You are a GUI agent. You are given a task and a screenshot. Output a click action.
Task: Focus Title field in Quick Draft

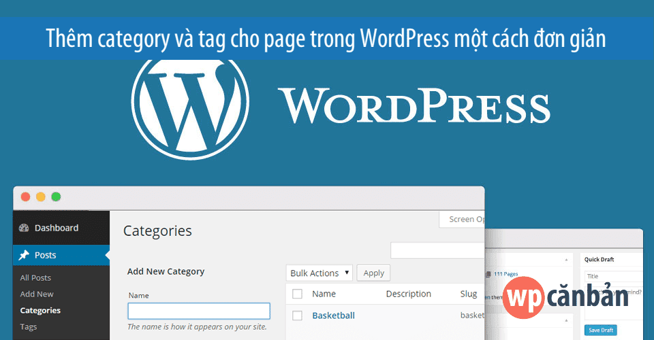point(614,276)
